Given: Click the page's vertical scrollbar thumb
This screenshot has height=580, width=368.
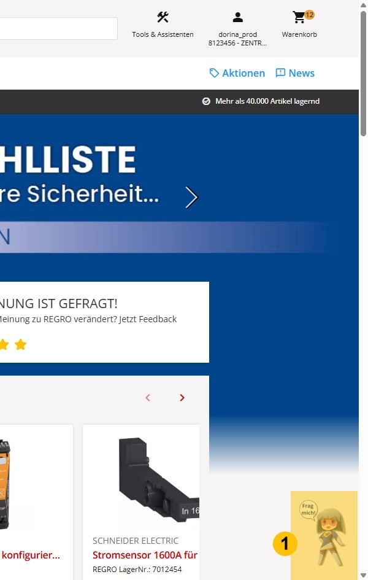Looking at the screenshot, I should coord(363,74).
